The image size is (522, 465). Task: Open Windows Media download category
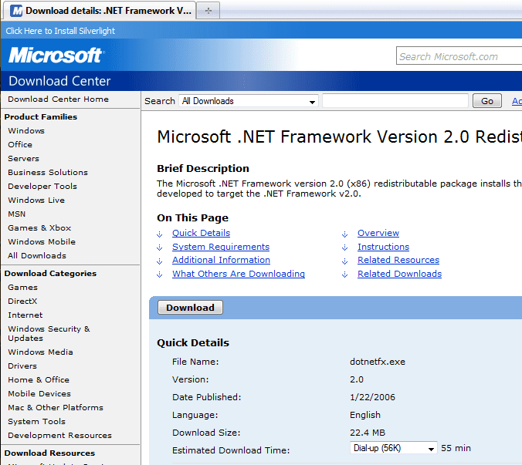[x=40, y=352]
